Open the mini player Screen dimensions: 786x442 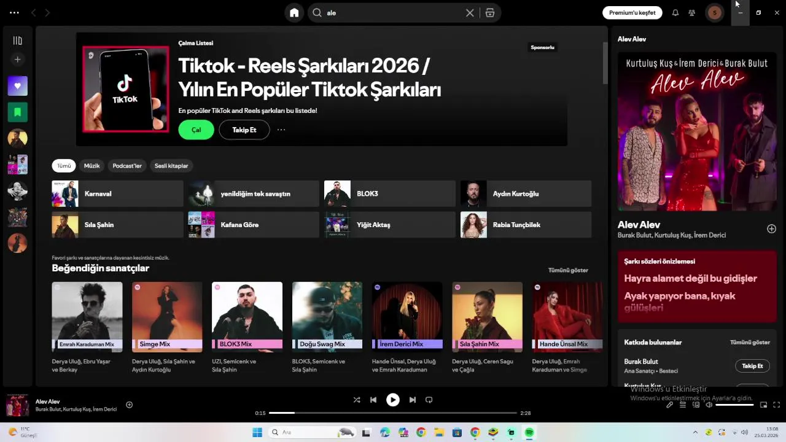(763, 405)
